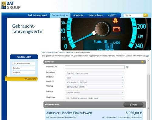Click the 'hier' link for more info
152x120 pixels.
tap(147, 56)
